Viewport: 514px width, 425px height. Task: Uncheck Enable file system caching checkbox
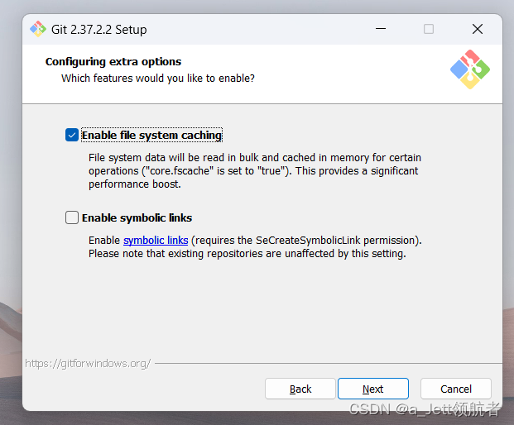point(72,135)
